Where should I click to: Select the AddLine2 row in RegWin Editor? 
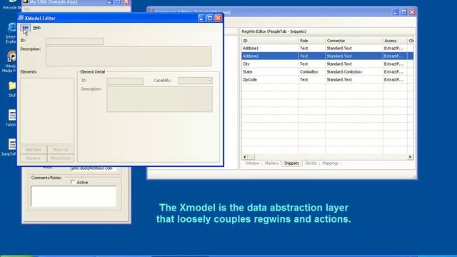[x=327, y=56]
